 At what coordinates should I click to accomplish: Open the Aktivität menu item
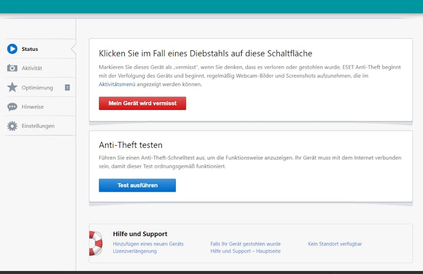click(40, 68)
